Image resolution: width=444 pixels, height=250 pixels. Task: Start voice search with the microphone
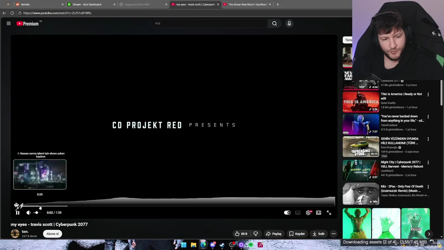[x=289, y=24]
